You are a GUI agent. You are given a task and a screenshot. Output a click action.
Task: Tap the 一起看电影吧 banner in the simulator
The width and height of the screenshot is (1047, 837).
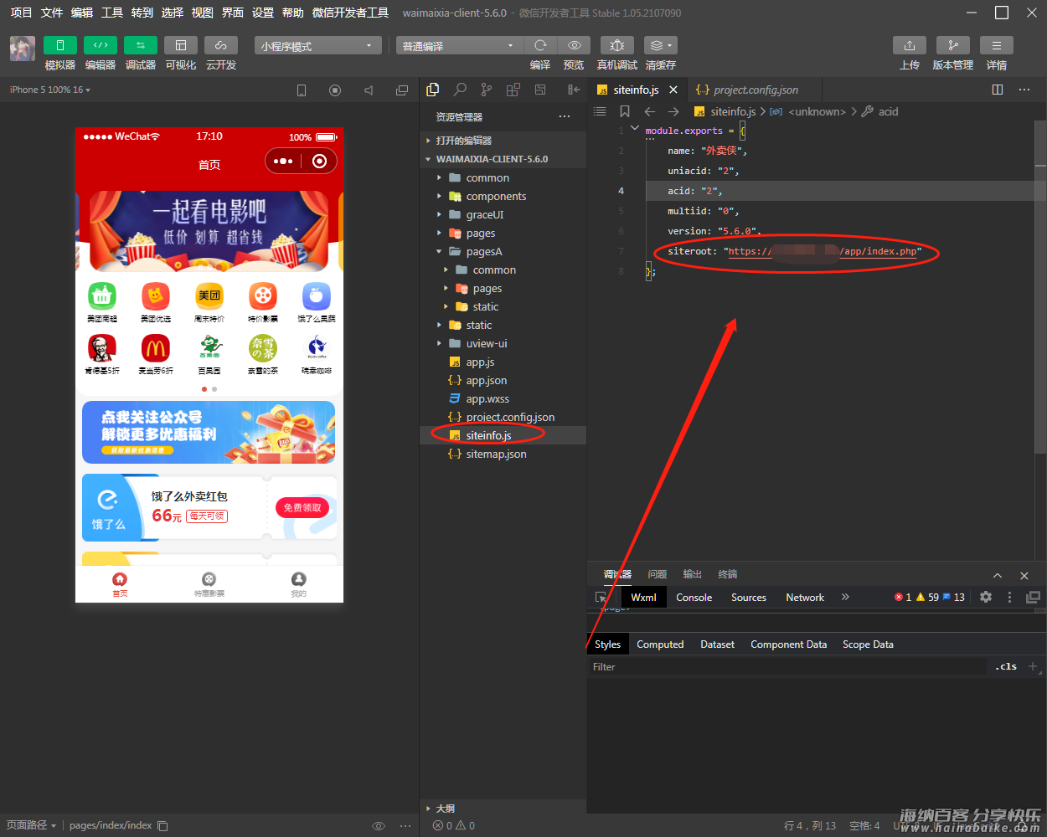(209, 232)
